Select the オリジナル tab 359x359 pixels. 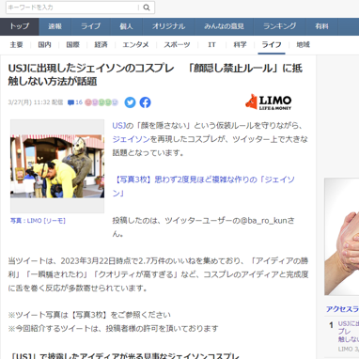pyautogui.click(x=168, y=26)
